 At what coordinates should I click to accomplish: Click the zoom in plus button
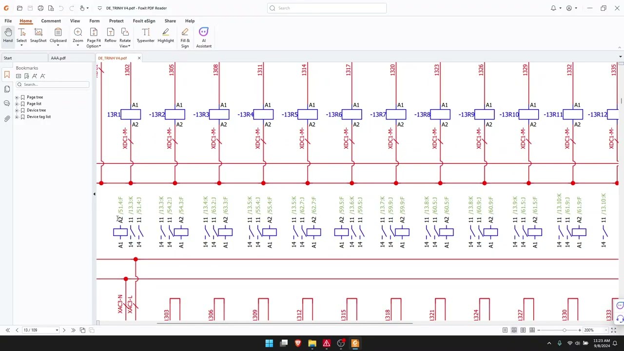(580, 330)
